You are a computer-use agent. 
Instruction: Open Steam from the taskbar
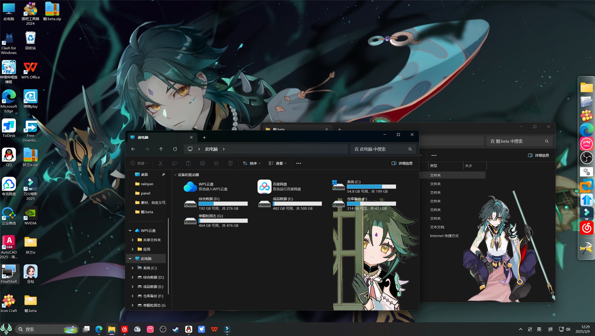[176, 329]
